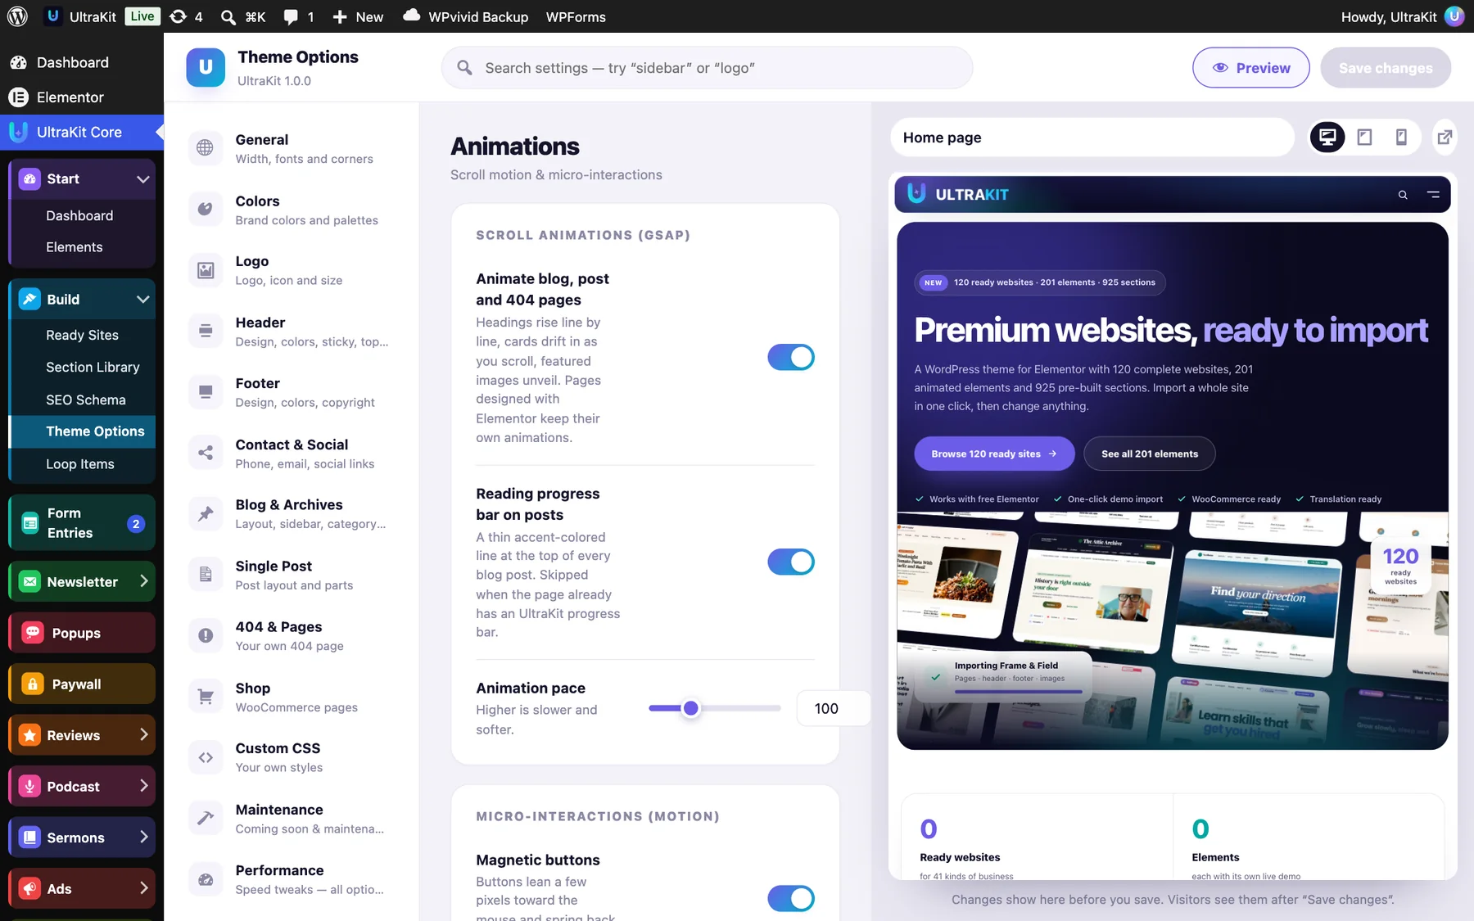Open the Popups menu item
The height and width of the screenshot is (921, 1474).
coord(82,633)
